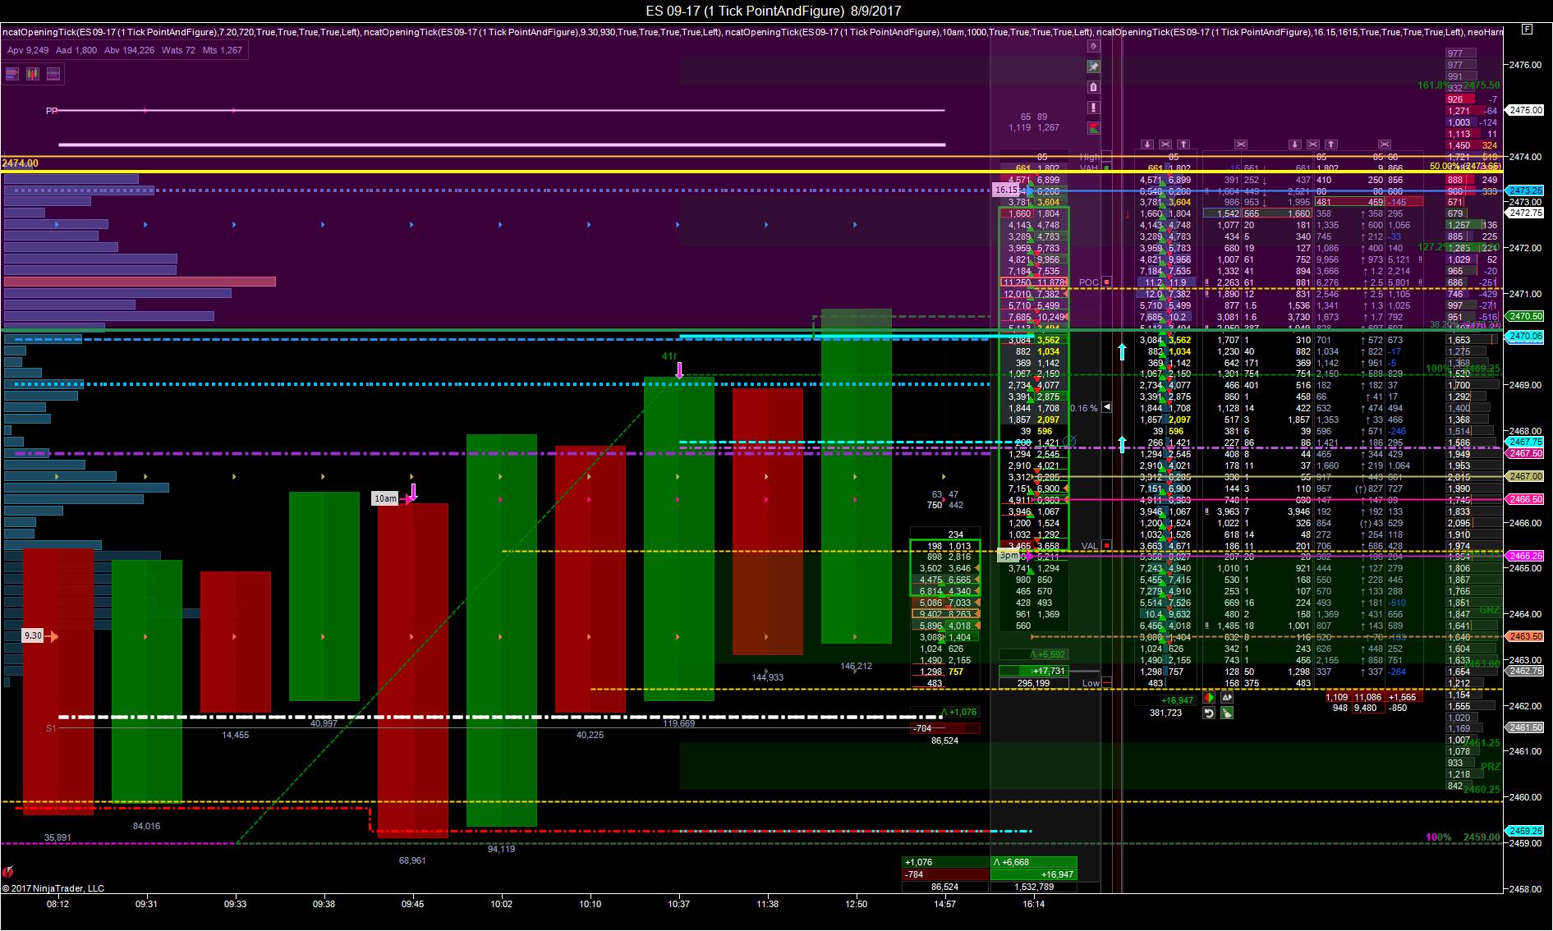The width and height of the screenshot is (1553, 931).
Task: Click the leftmost X column icon
Action: point(1166,144)
